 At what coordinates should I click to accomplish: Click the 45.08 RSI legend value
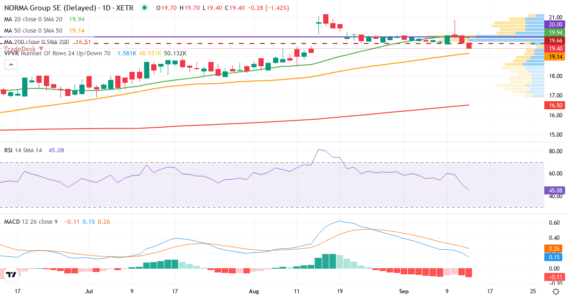(x=56, y=150)
